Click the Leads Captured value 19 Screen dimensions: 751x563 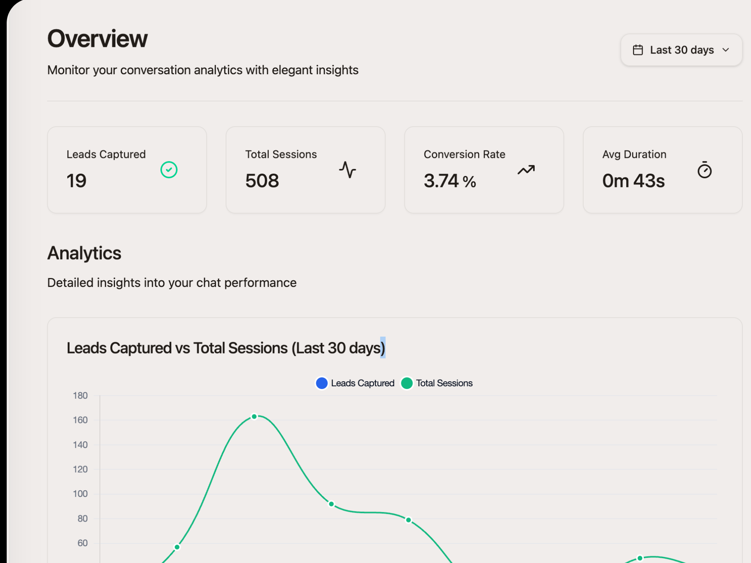pyautogui.click(x=76, y=180)
